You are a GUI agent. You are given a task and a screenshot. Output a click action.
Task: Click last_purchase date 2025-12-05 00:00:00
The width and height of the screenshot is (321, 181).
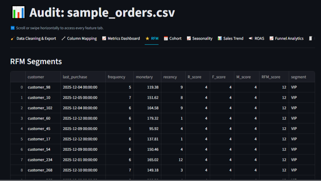83,97
